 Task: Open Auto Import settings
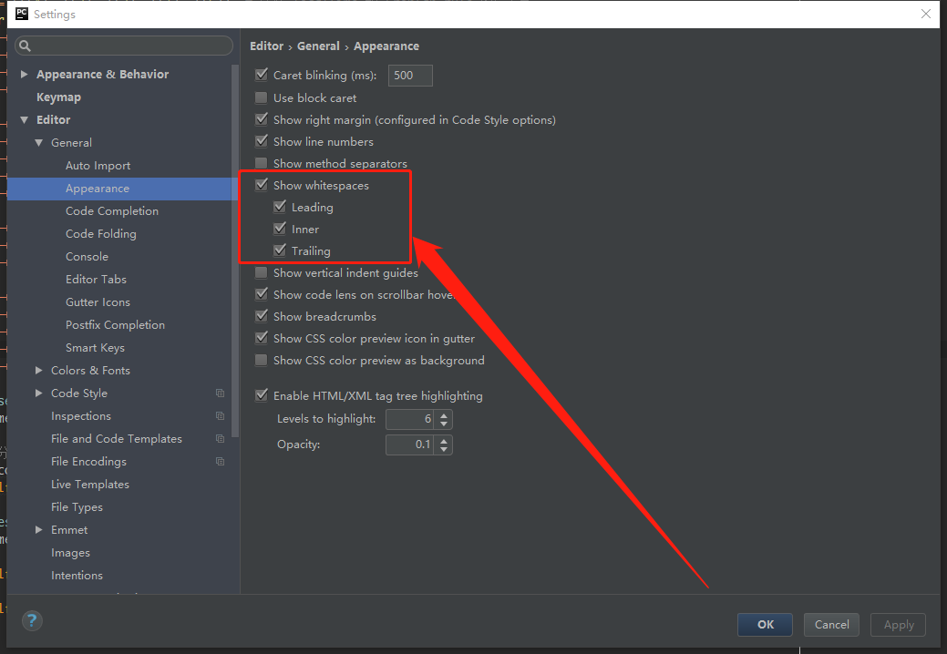click(x=98, y=165)
